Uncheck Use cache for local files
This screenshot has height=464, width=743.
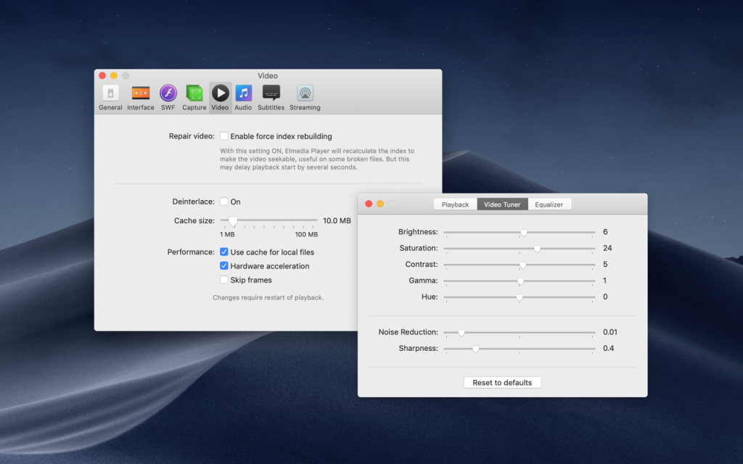point(224,252)
